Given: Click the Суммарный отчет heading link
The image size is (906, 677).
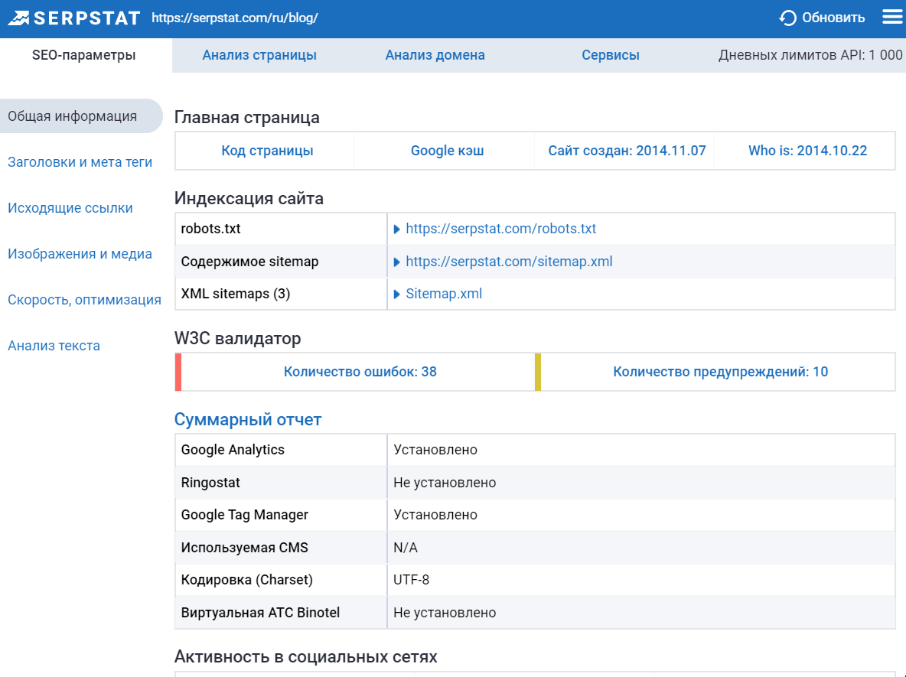Looking at the screenshot, I should 248,419.
